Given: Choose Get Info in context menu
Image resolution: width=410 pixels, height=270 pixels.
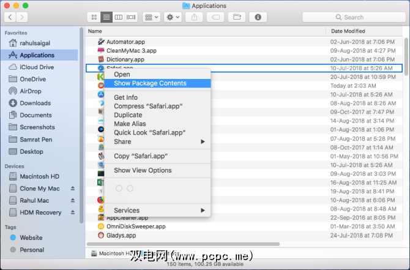Looking at the screenshot, I should point(157,97).
